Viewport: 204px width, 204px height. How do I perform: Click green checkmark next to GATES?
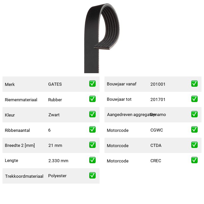click(92, 84)
